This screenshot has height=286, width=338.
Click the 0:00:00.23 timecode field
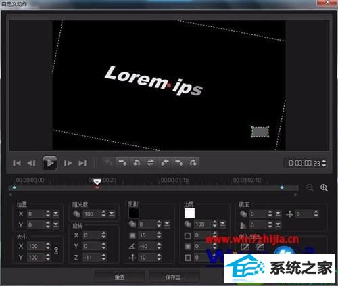pos(304,163)
